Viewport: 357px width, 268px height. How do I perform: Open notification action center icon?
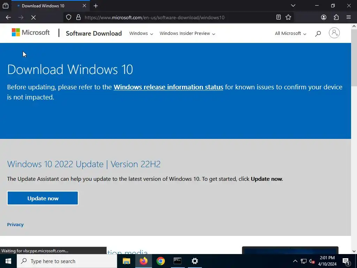click(x=346, y=261)
